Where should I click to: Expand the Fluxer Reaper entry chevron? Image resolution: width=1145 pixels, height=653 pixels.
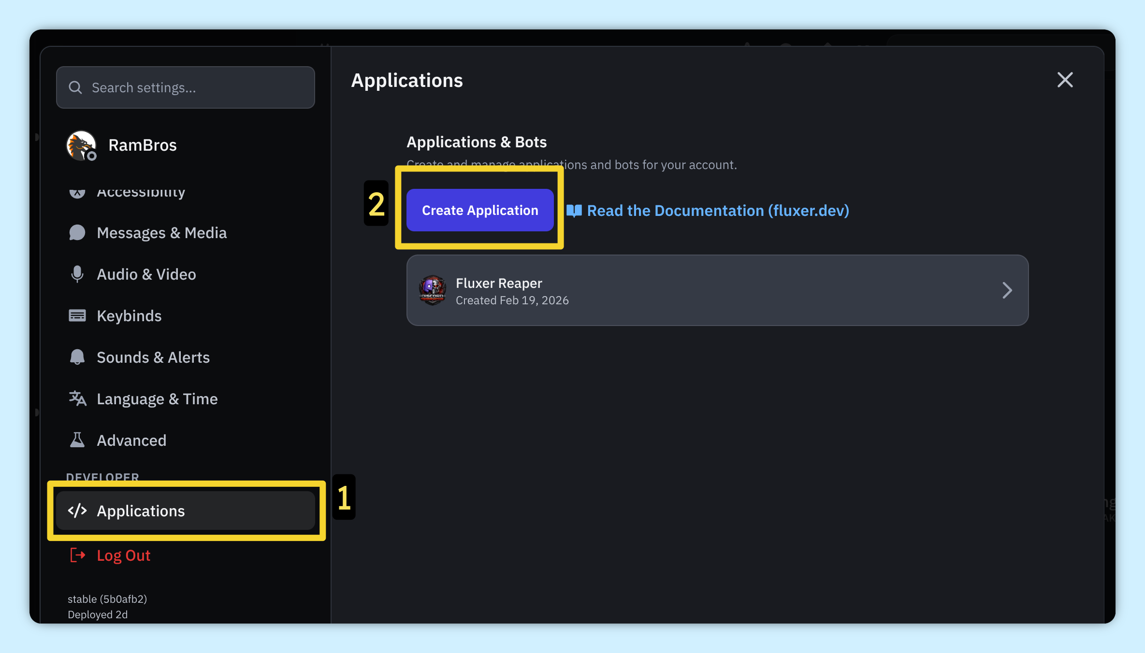click(x=1007, y=291)
